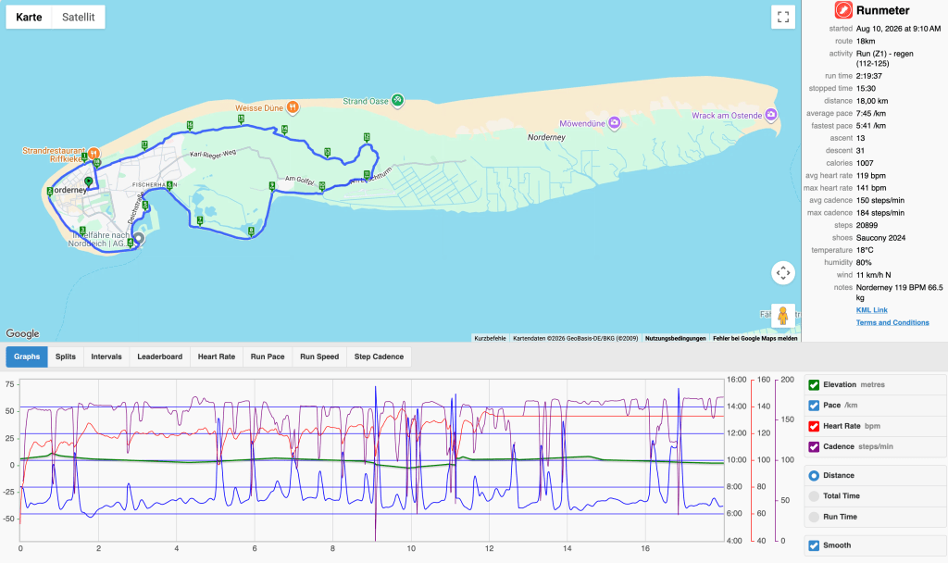Click the Möwendüne camera point marker
Screen dimensions: 948x563
615,123
